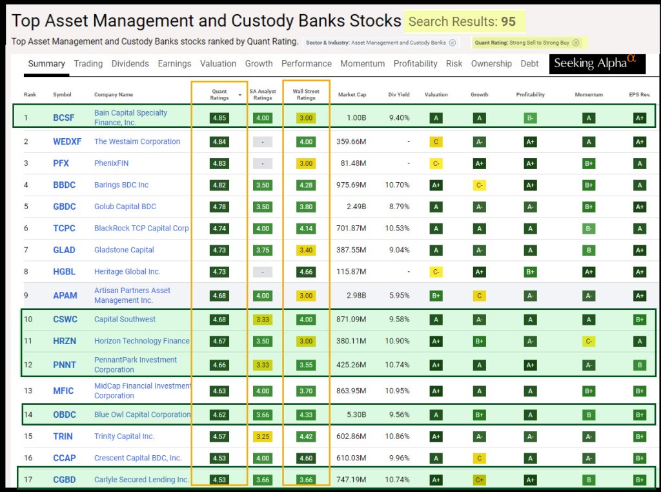Click BBDC's C- Growth grade badge
This screenshot has height=492, width=661.
(480, 185)
